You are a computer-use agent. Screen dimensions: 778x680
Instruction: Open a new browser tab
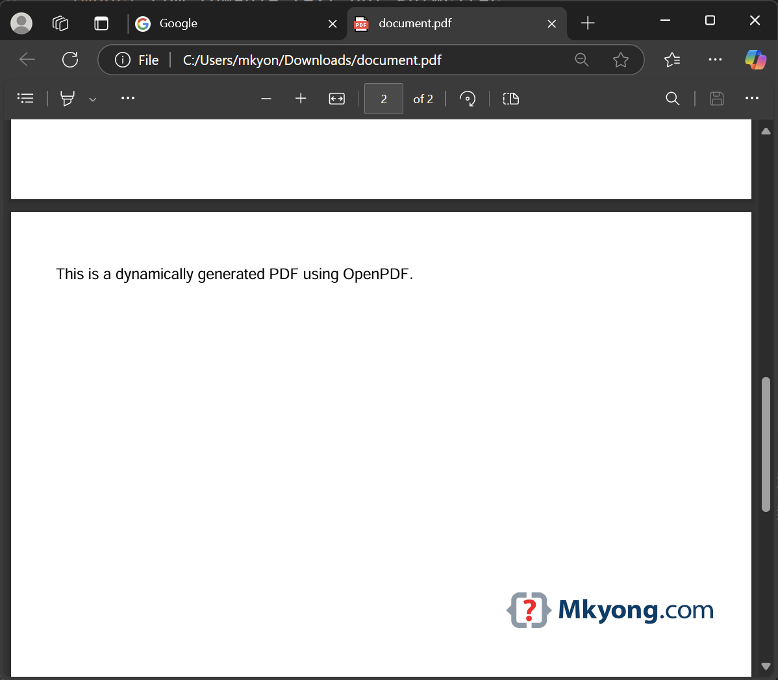[x=587, y=23]
